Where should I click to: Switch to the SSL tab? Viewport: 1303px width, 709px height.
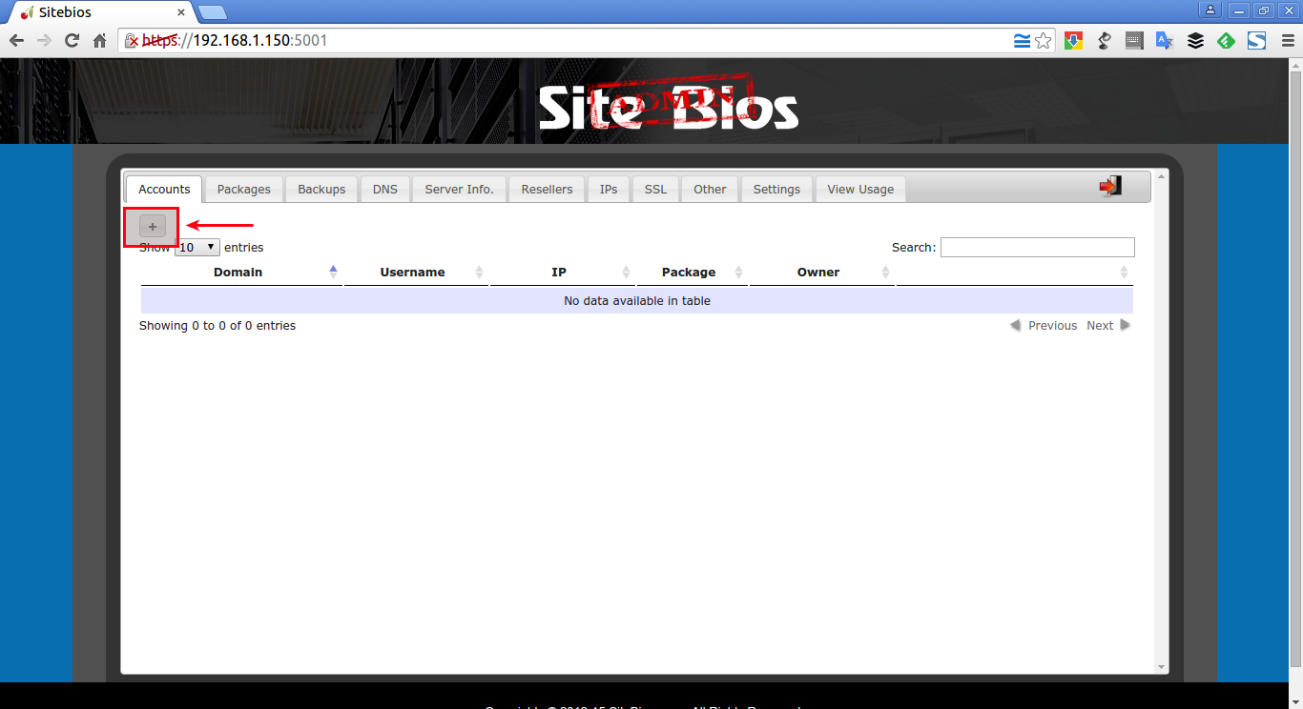click(x=655, y=189)
